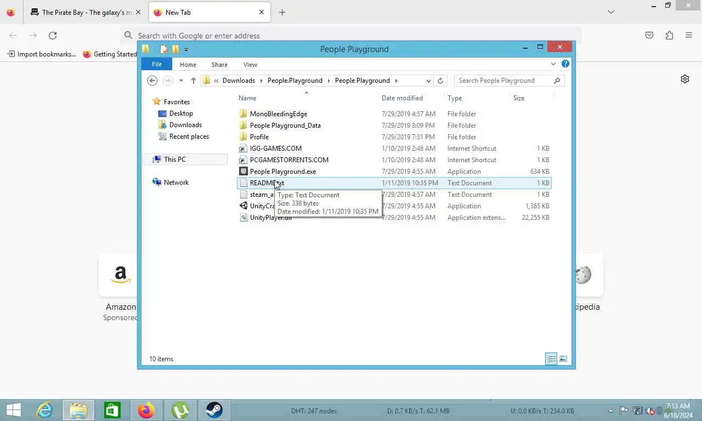Open Explorer Help question mark
702x421 pixels.
pyautogui.click(x=565, y=64)
